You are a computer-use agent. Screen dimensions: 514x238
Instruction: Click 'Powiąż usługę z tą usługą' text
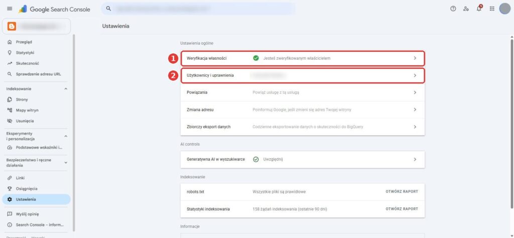point(276,92)
